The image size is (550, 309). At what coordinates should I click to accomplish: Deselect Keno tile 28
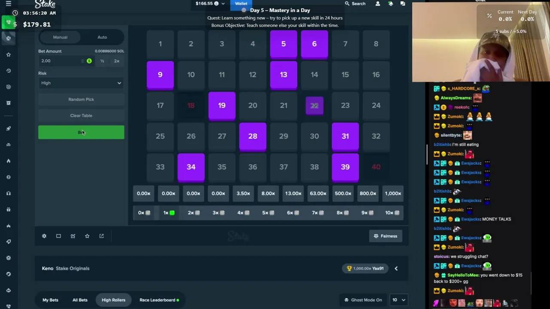tap(253, 136)
